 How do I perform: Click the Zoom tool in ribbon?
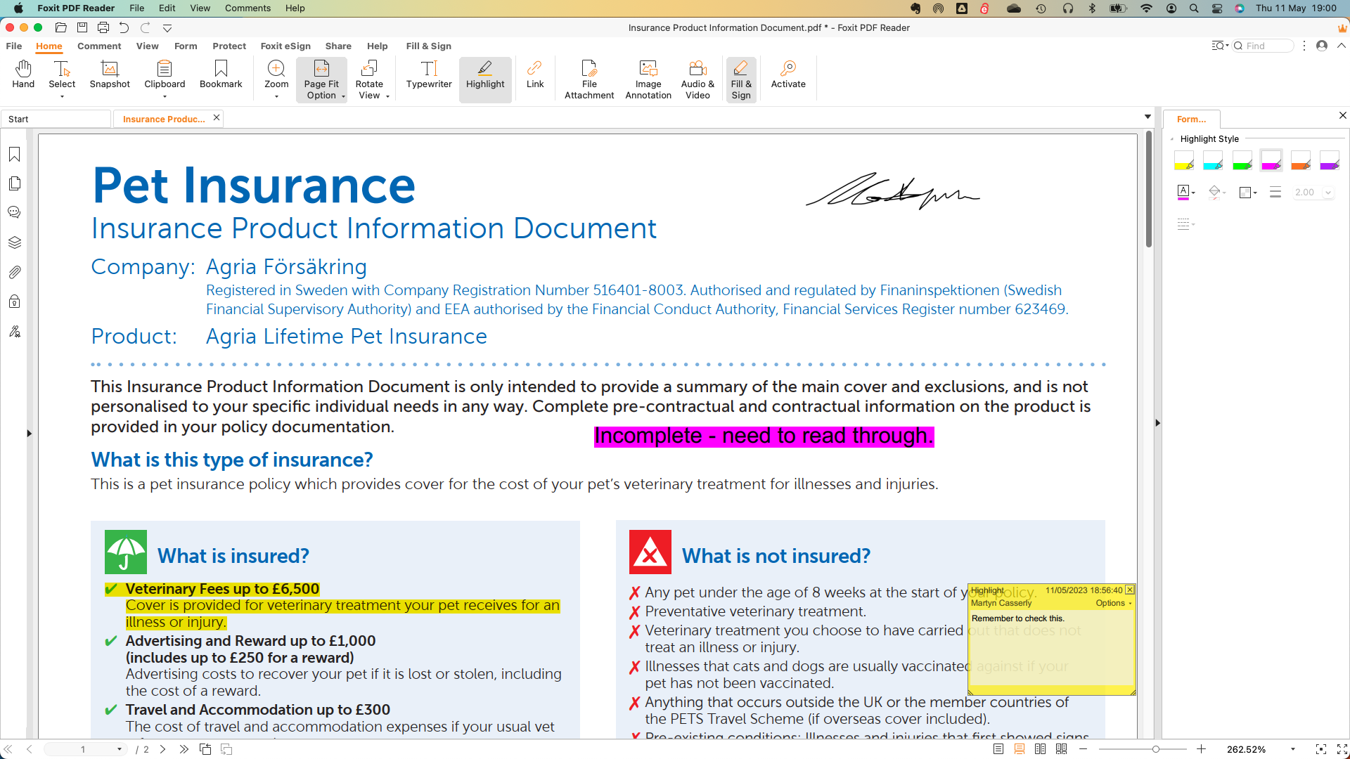[x=276, y=79]
